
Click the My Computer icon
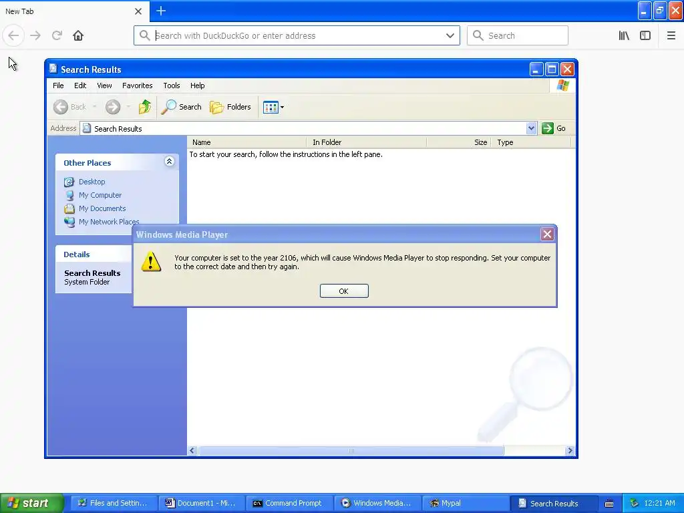click(x=69, y=195)
